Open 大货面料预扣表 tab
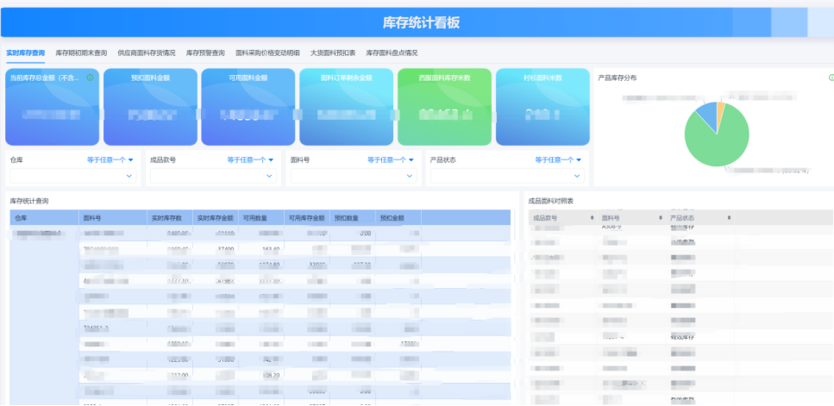The width and height of the screenshot is (834, 406). click(333, 53)
